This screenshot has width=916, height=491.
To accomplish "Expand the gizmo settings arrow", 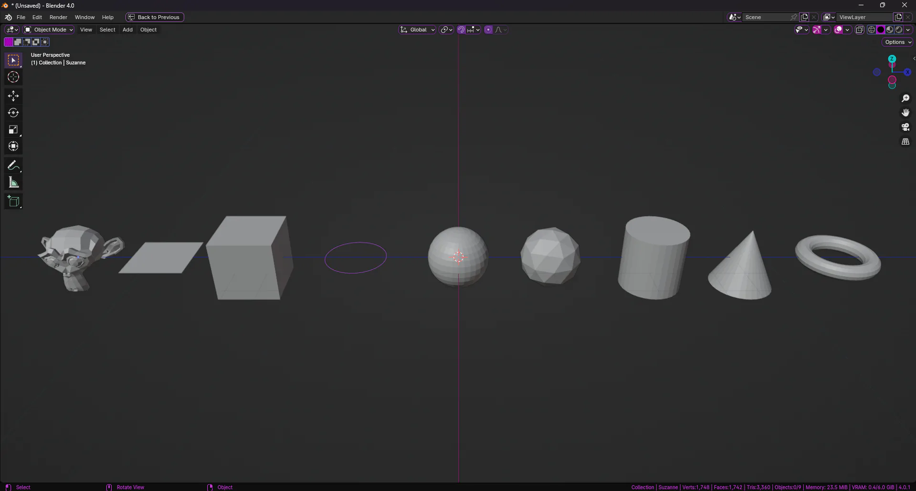I will [x=826, y=30].
